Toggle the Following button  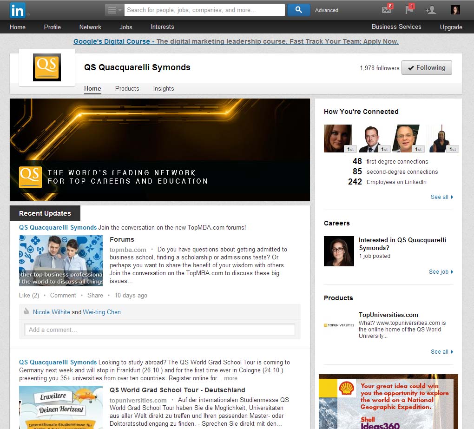427,68
